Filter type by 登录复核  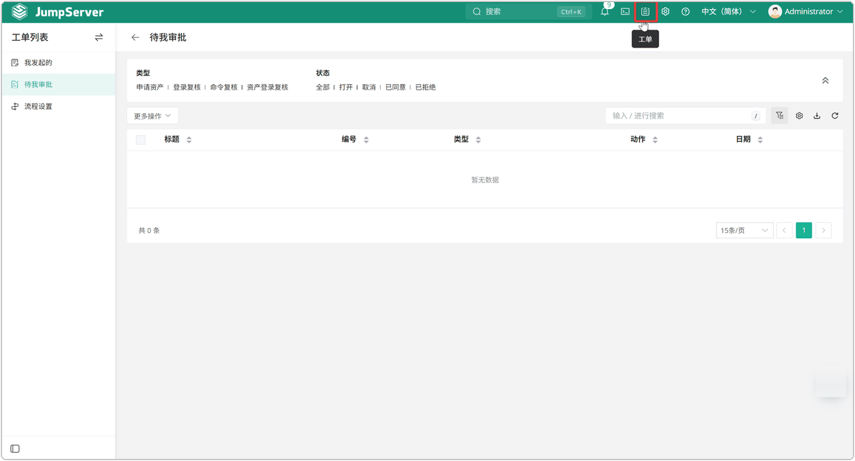(187, 88)
